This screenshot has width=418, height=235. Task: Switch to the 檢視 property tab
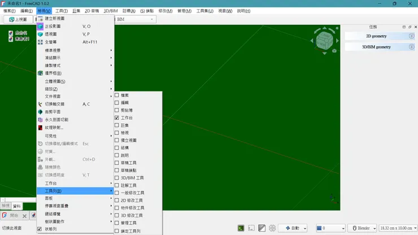click(6, 206)
